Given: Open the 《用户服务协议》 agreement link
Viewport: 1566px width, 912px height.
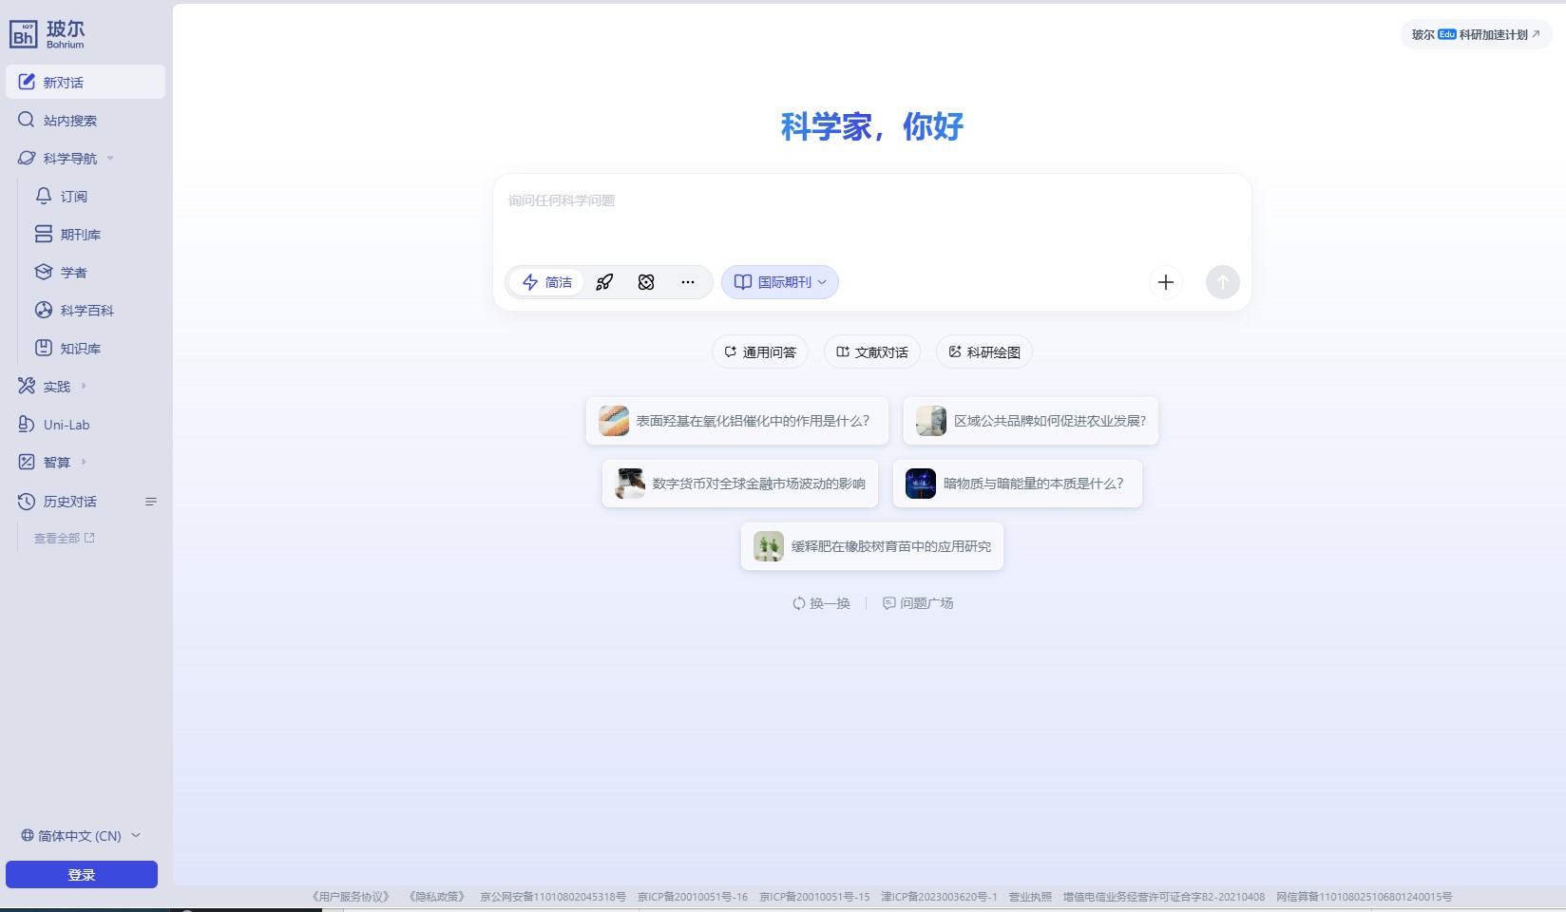Looking at the screenshot, I should tap(350, 896).
